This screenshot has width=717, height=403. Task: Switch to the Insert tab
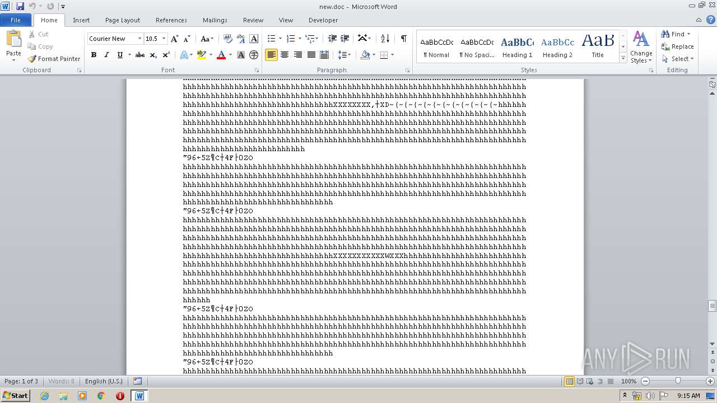coord(81,20)
